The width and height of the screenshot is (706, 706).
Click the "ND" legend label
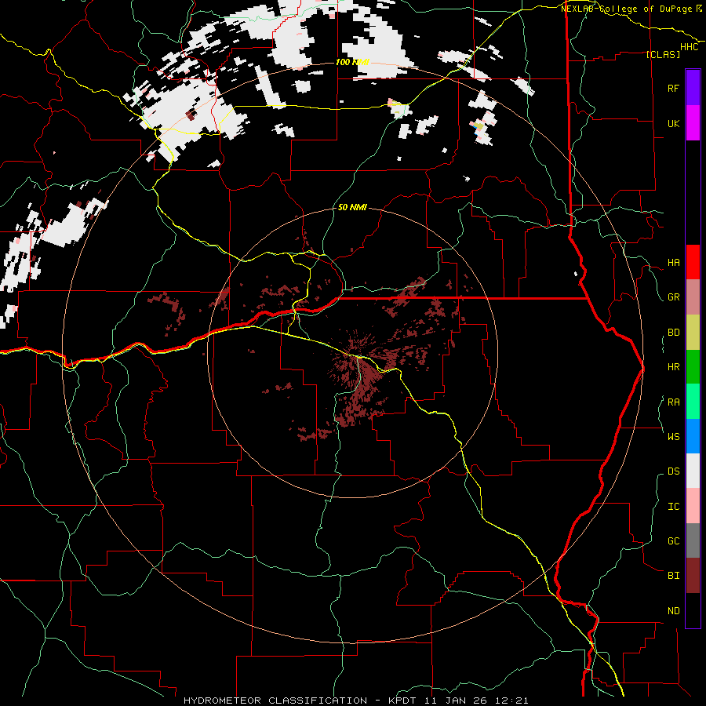[x=673, y=611]
